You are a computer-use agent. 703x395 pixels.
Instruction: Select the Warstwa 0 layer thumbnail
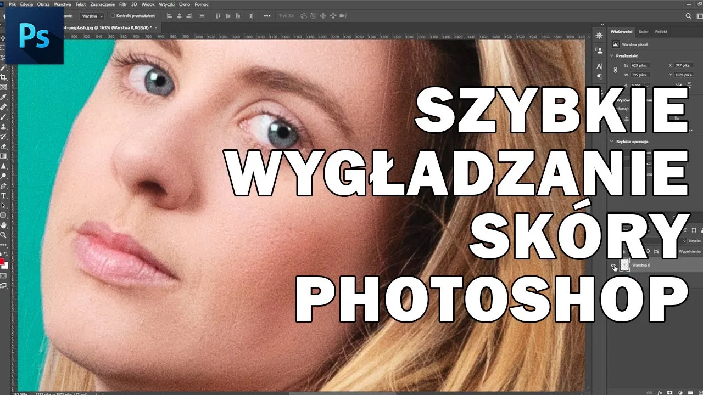[x=624, y=266]
